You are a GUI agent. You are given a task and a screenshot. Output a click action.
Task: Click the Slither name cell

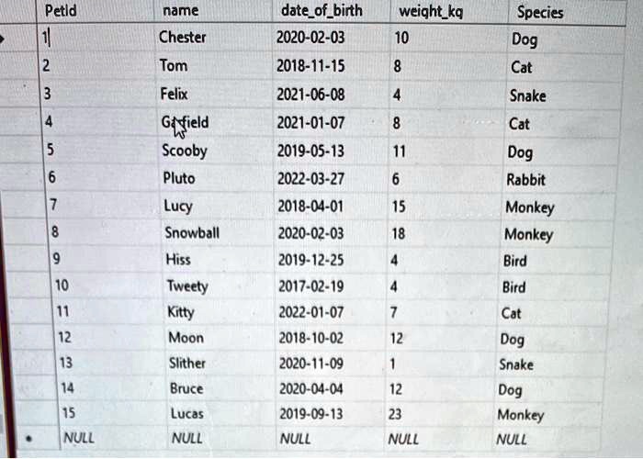coord(186,363)
